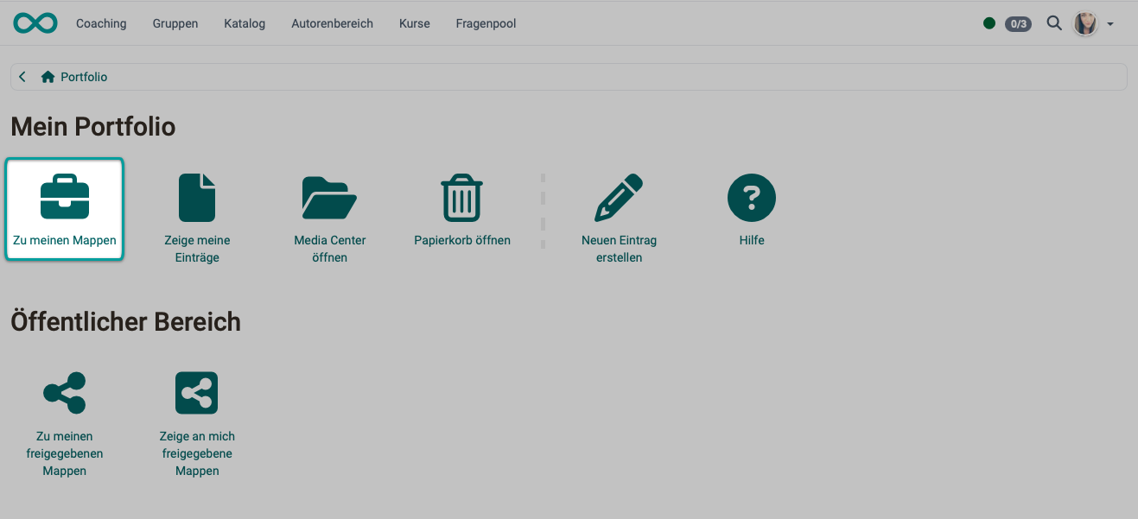Open the Gruppen menu

point(175,23)
